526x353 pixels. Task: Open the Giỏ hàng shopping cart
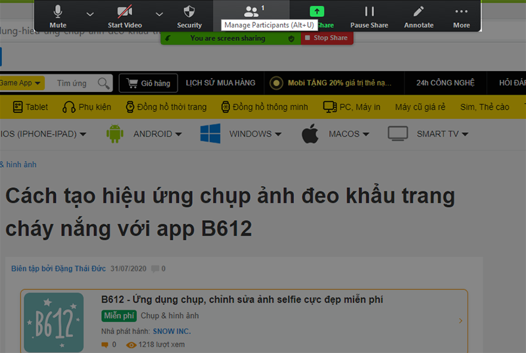pyautogui.click(x=149, y=83)
